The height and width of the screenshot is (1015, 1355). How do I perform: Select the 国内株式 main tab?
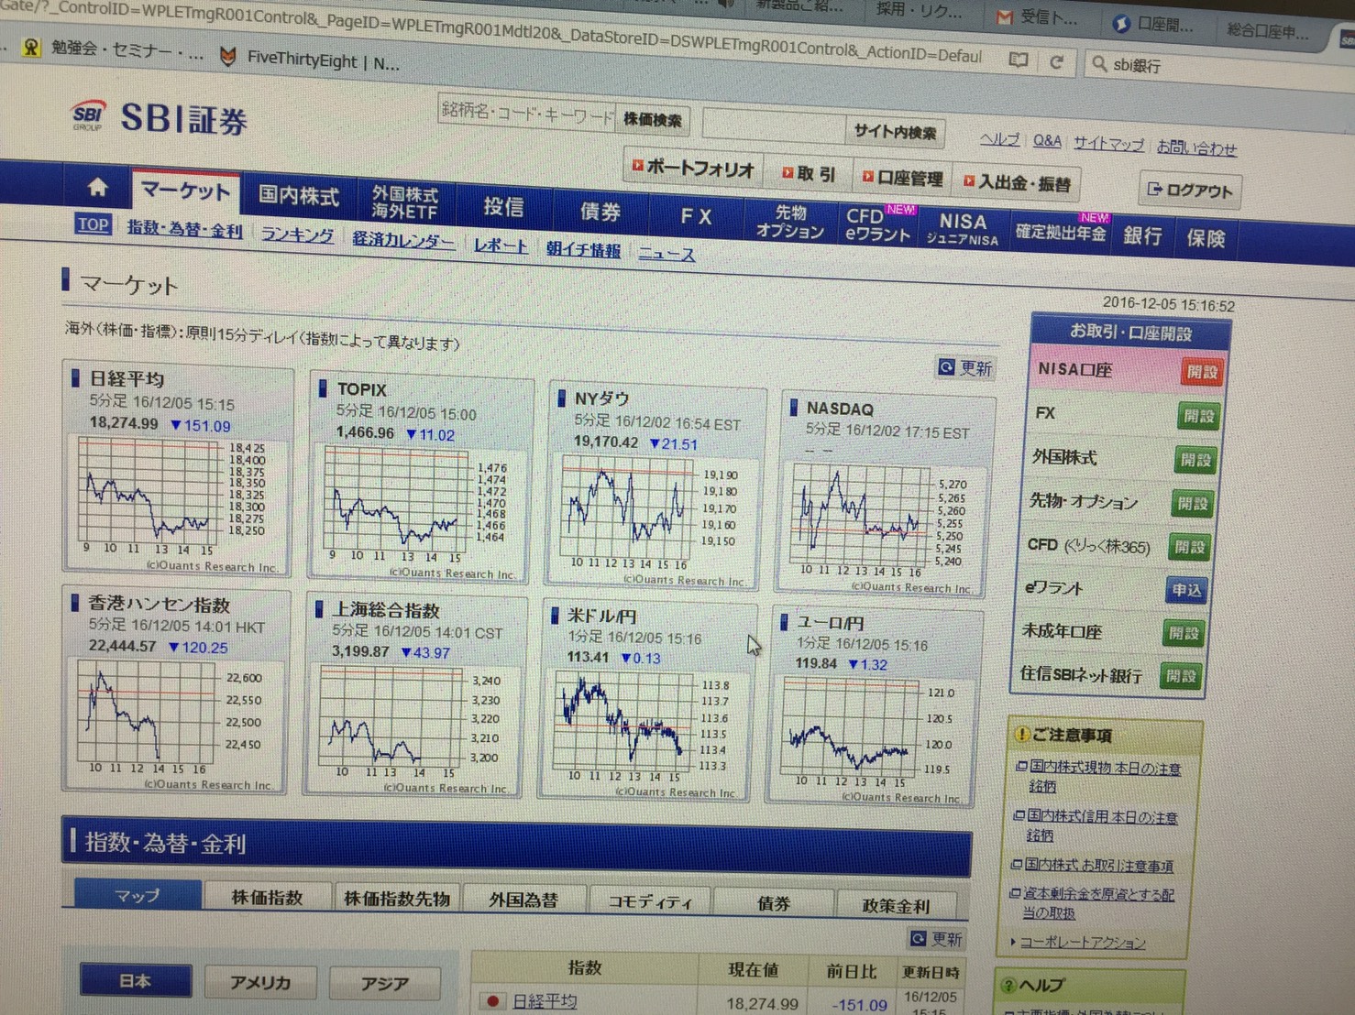(x=299, y=196)
